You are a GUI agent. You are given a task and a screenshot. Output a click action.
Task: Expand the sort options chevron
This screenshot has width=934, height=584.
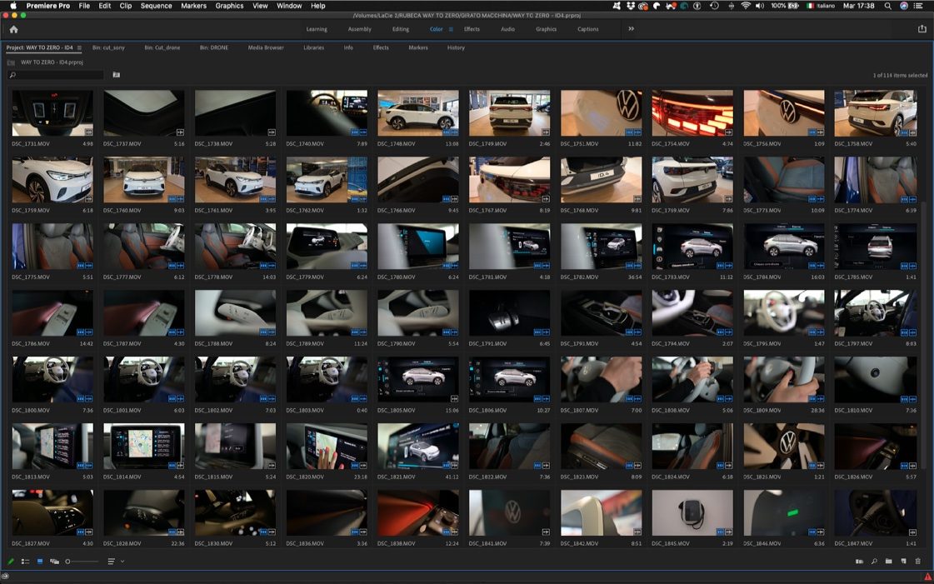122,562
